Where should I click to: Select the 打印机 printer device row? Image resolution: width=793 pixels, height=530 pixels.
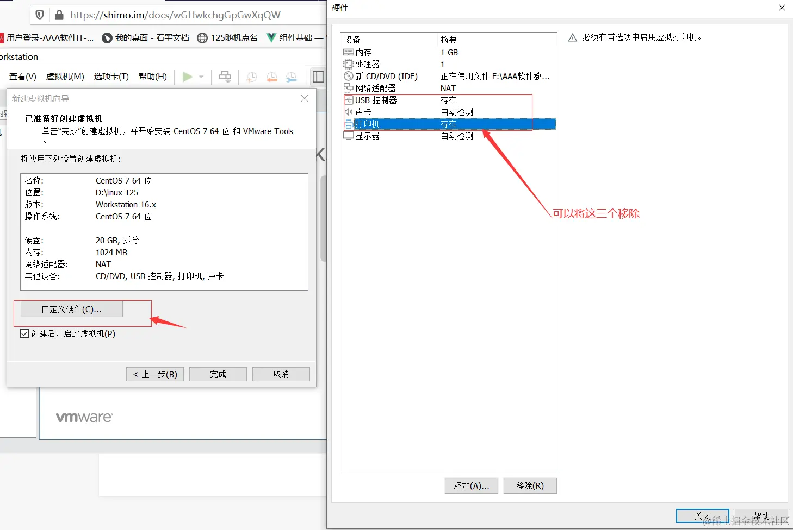coord(449,124)
